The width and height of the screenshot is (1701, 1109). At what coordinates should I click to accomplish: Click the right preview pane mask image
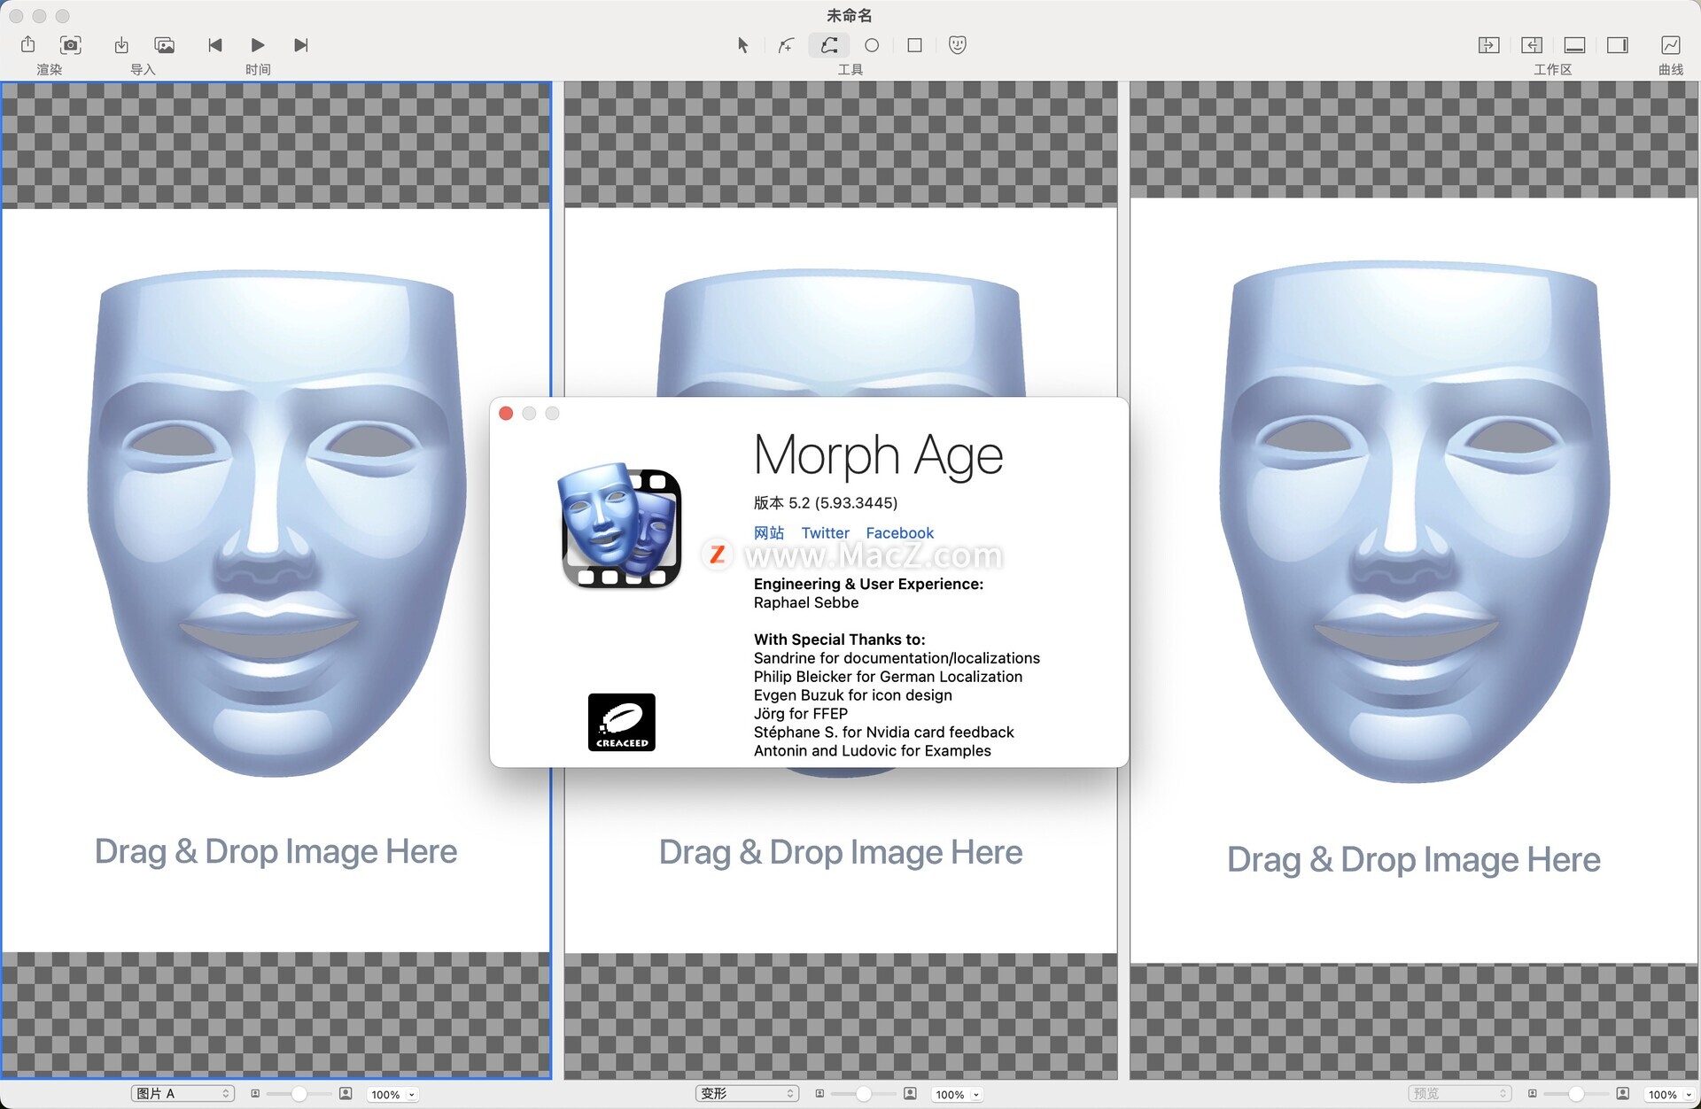coord(1414,521)
